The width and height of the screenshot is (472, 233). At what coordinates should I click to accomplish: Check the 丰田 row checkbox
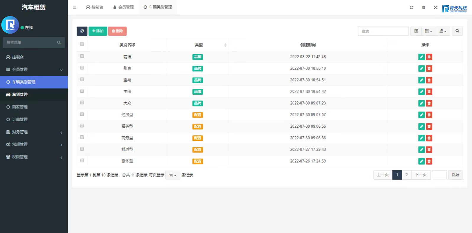(x=82, y=91)
